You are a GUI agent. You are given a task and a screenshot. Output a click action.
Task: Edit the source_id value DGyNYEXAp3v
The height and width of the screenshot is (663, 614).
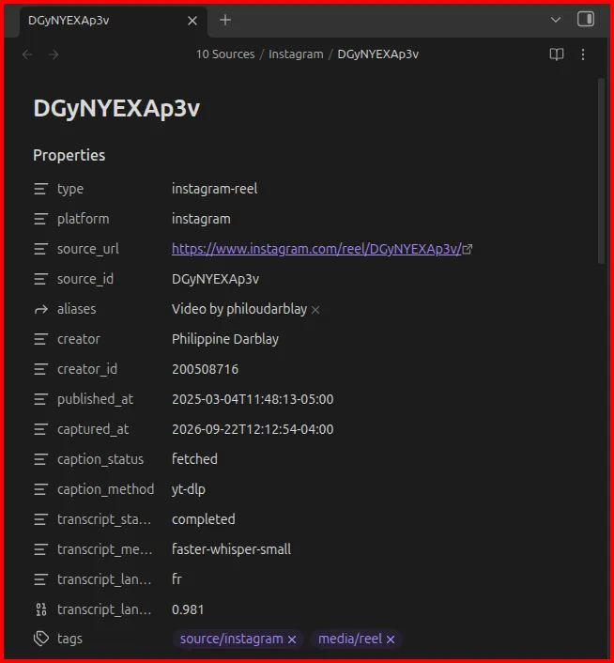click(x=216, y=279)
